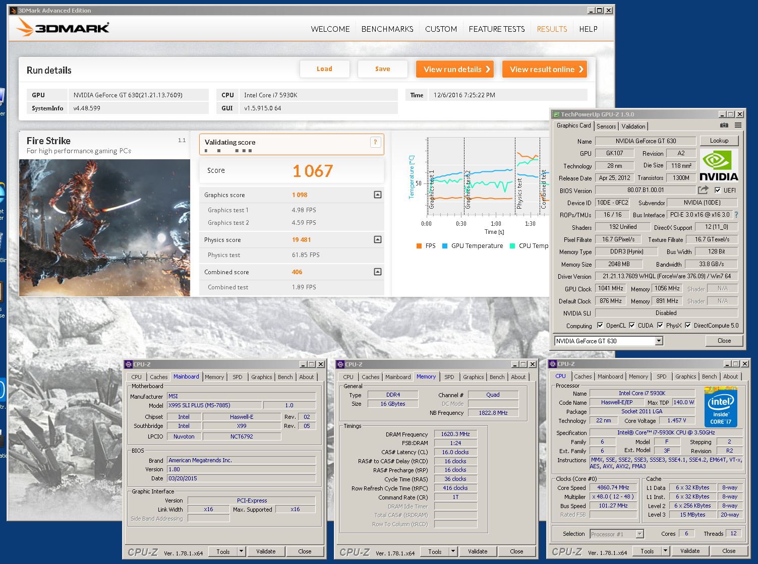The image size is (758, 564).
Task: Click the Save button in Run details
Action: tap(382, 69)
